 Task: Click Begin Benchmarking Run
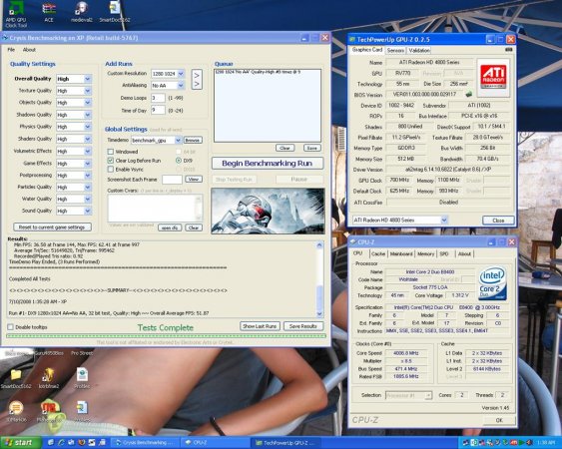(268, 164)
